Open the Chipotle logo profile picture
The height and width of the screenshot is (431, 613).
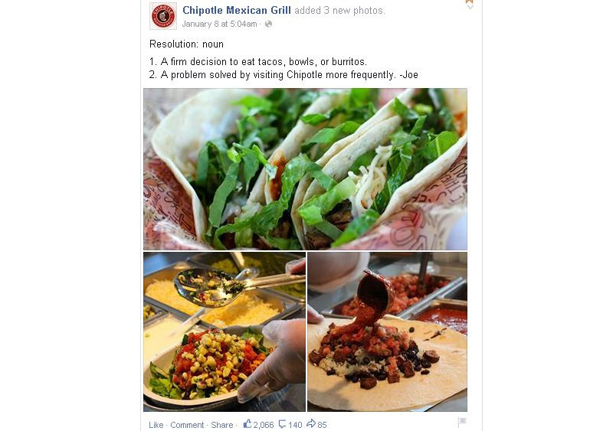163,16
